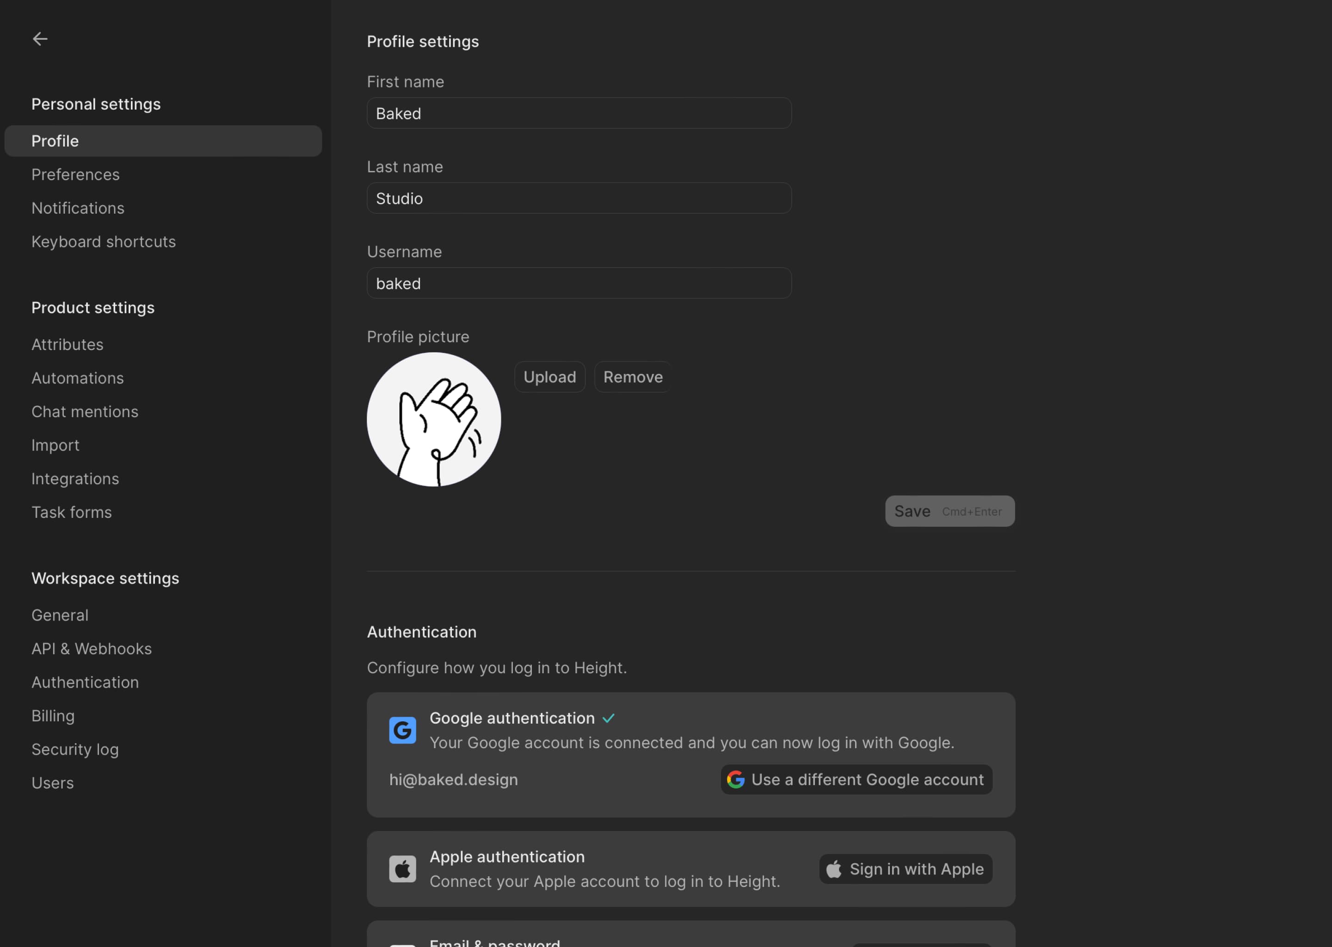Image resolution: width=1332 pixels, height=947 pixels.
Task: Select the Notifications menu item
Action: [78, 208]
